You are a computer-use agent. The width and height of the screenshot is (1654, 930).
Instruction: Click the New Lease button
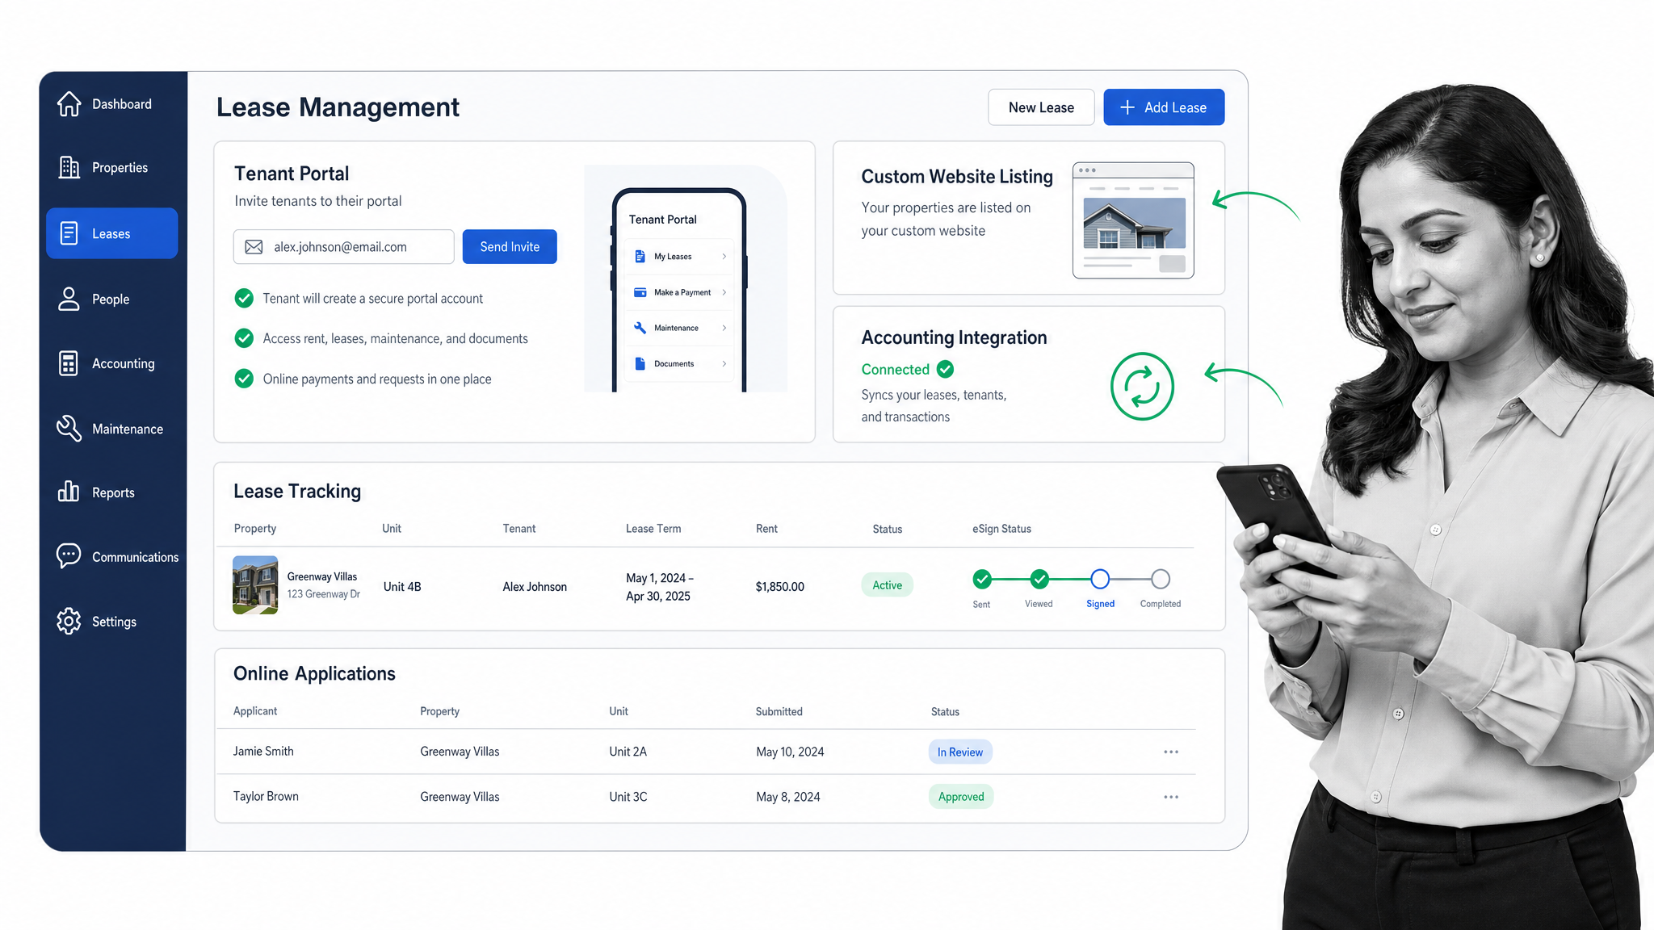pyautogui.click(x=1041, y=107)
